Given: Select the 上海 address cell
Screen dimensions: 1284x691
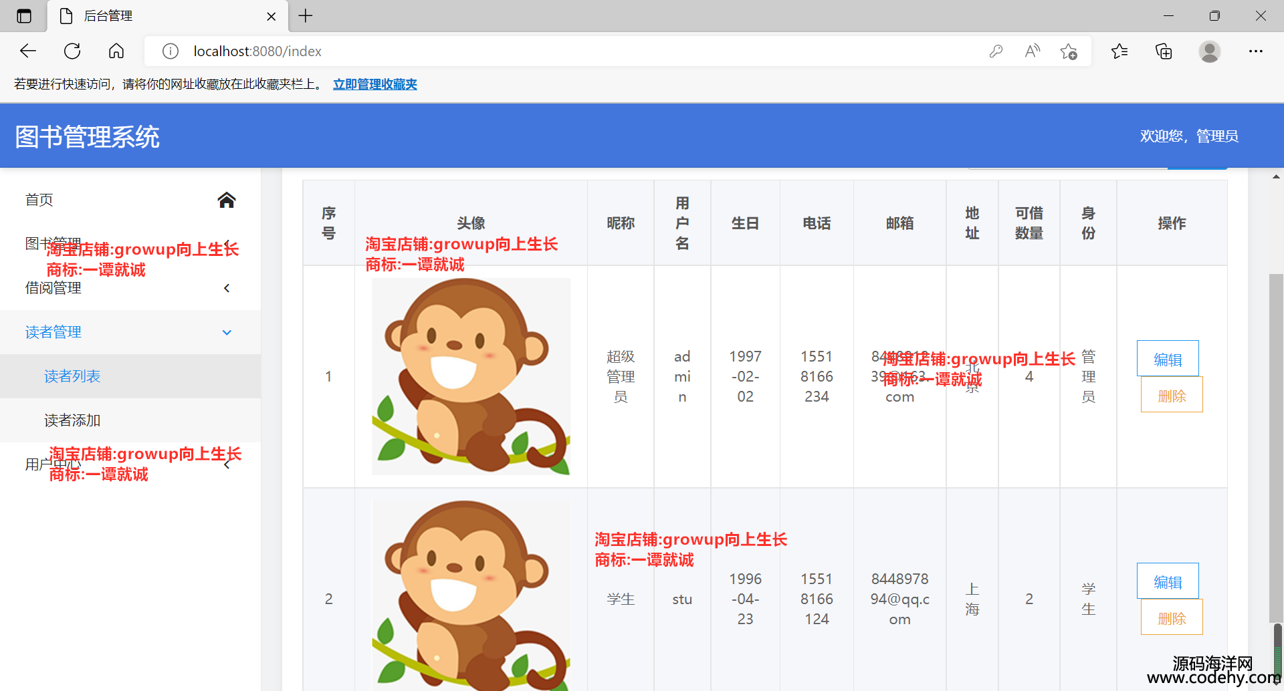Looking at the screenshot, I should (x=972, y=599).
